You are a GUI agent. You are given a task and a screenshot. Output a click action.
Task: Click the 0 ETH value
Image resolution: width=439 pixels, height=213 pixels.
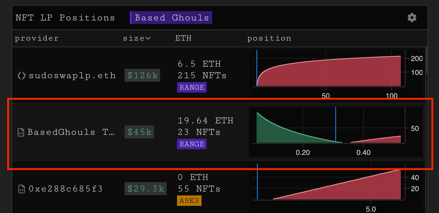tap(193, 177)
